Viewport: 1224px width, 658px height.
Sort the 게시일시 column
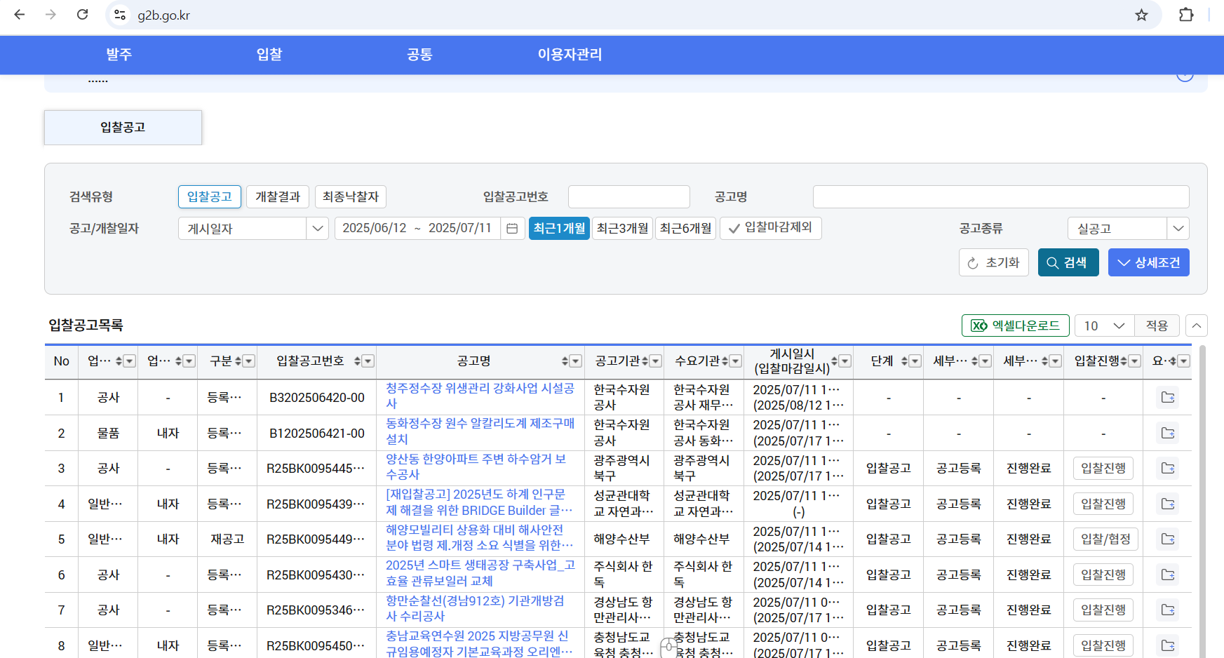pos(834,361)
